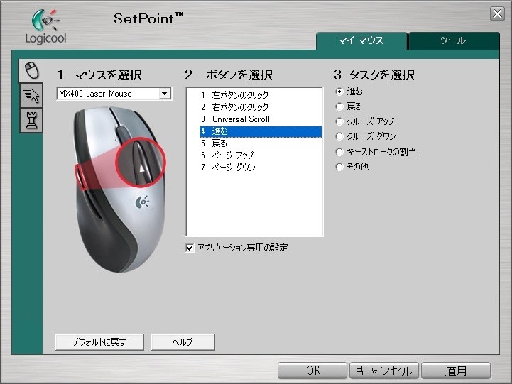The width and height of the screenshot is (512, 384).
Task: Apply changes with 適用 button
Action: (x=456, y=371)
